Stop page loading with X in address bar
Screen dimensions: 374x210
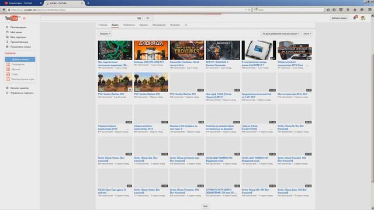250,10
